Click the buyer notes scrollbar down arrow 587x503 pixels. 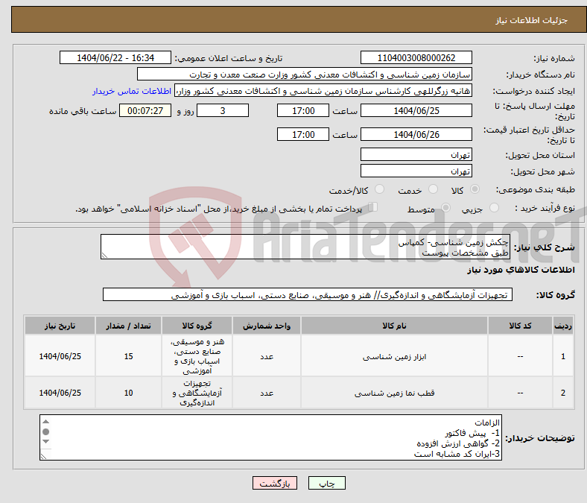[x=45, y=442]
